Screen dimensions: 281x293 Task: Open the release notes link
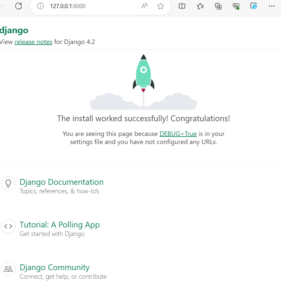pyautogui.click(x=34, y=42)
